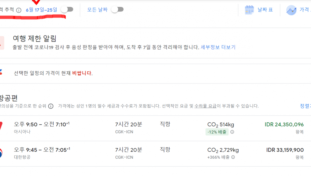The height and width of the screenshot is (176, 311).
Task: Click the info icon next to +366% 배출
Action: click(x=233, y=157)
